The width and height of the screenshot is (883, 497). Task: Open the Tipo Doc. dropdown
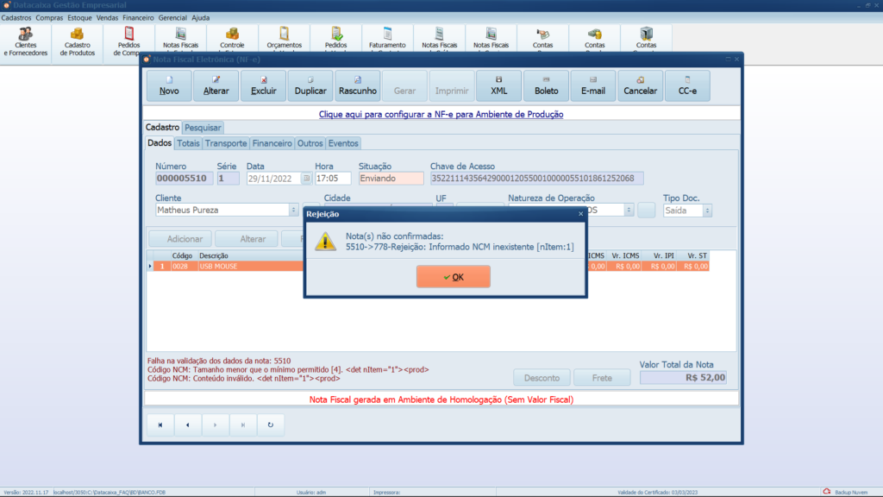point(707,210)
